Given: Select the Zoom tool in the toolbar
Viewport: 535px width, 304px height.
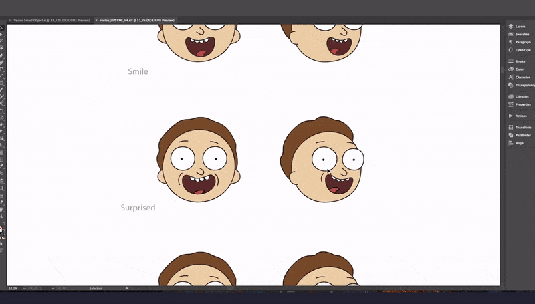Looking at the screenshot, I should 2,216.
